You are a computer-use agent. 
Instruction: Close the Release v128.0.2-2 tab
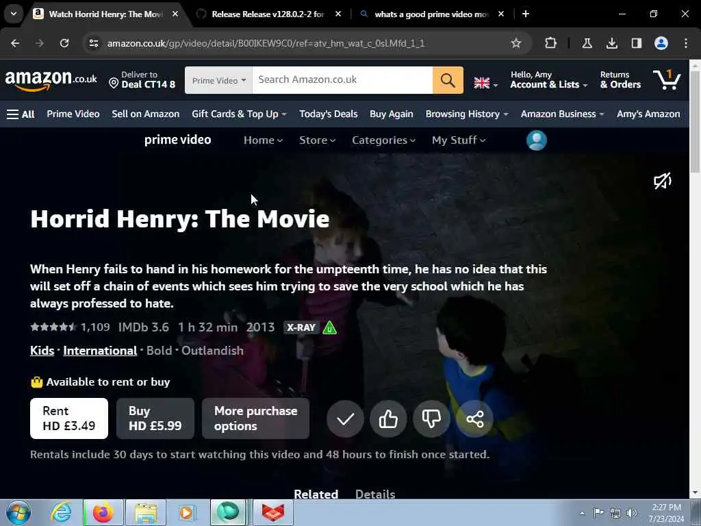[x=338, y=14]
